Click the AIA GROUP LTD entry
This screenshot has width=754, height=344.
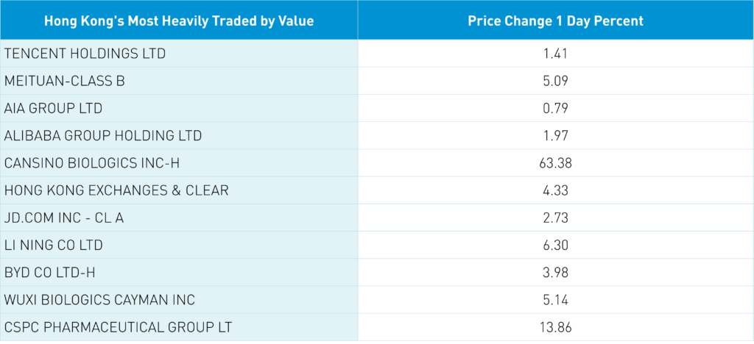(x=53, y=108)
